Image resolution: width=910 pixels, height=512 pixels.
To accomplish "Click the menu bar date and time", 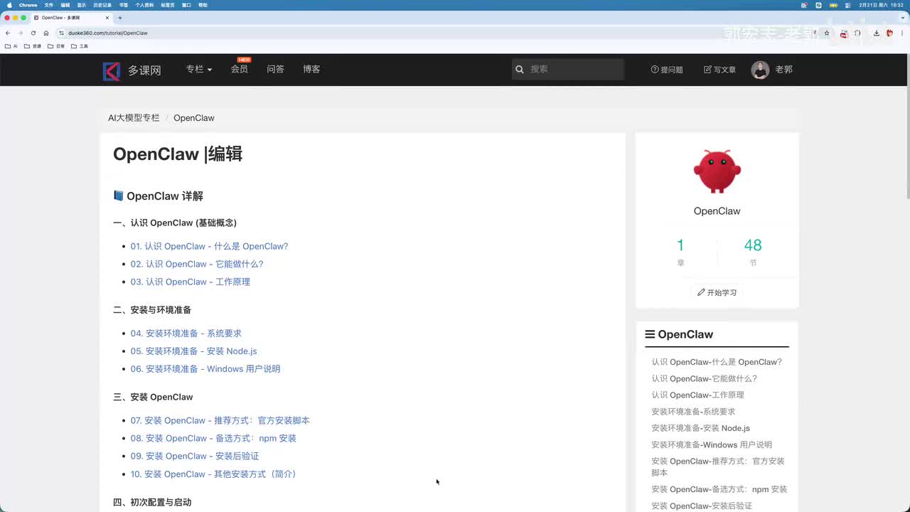I will pos(881,5).
